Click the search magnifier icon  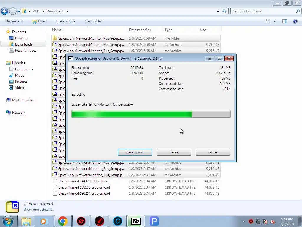[x=298, y=11]
